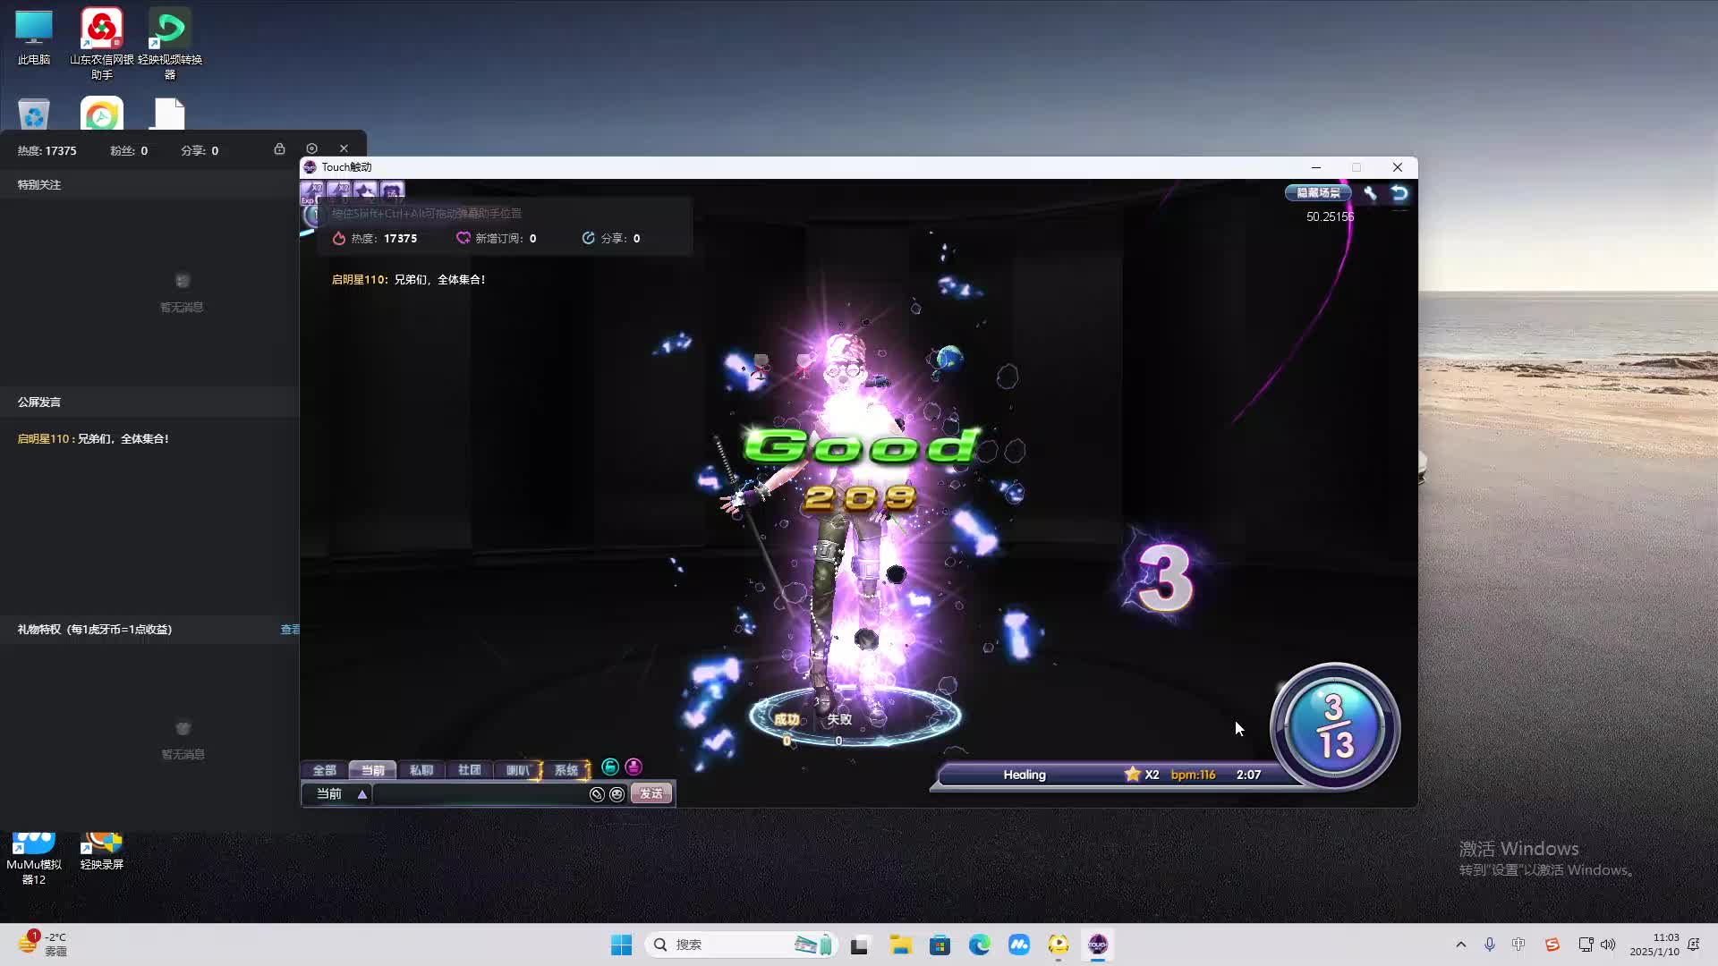This screenshot has width=1718, height=966.
Task: Toggle the taskbar microphone icon
Action: pyautogui.click(x=1489, y=945)
